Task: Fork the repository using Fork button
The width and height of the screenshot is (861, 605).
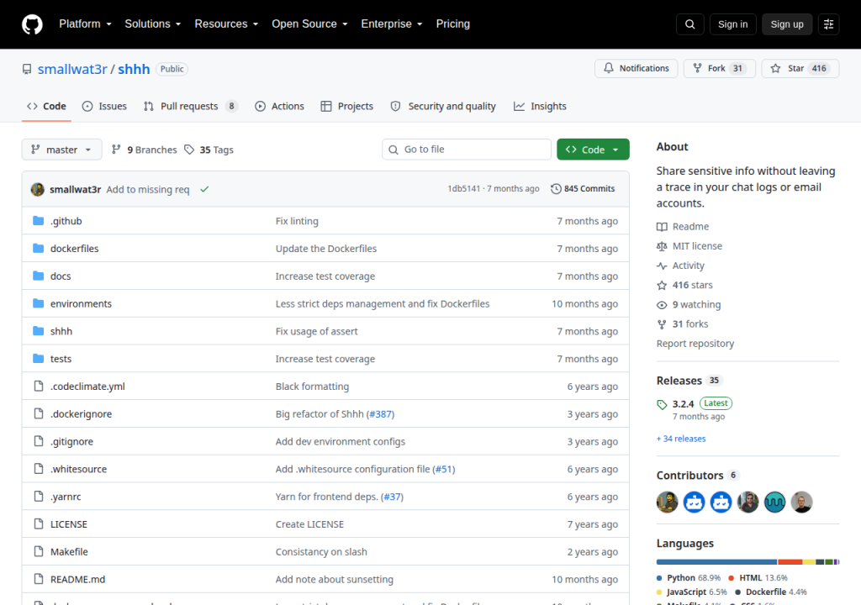Action: point(720,68)
